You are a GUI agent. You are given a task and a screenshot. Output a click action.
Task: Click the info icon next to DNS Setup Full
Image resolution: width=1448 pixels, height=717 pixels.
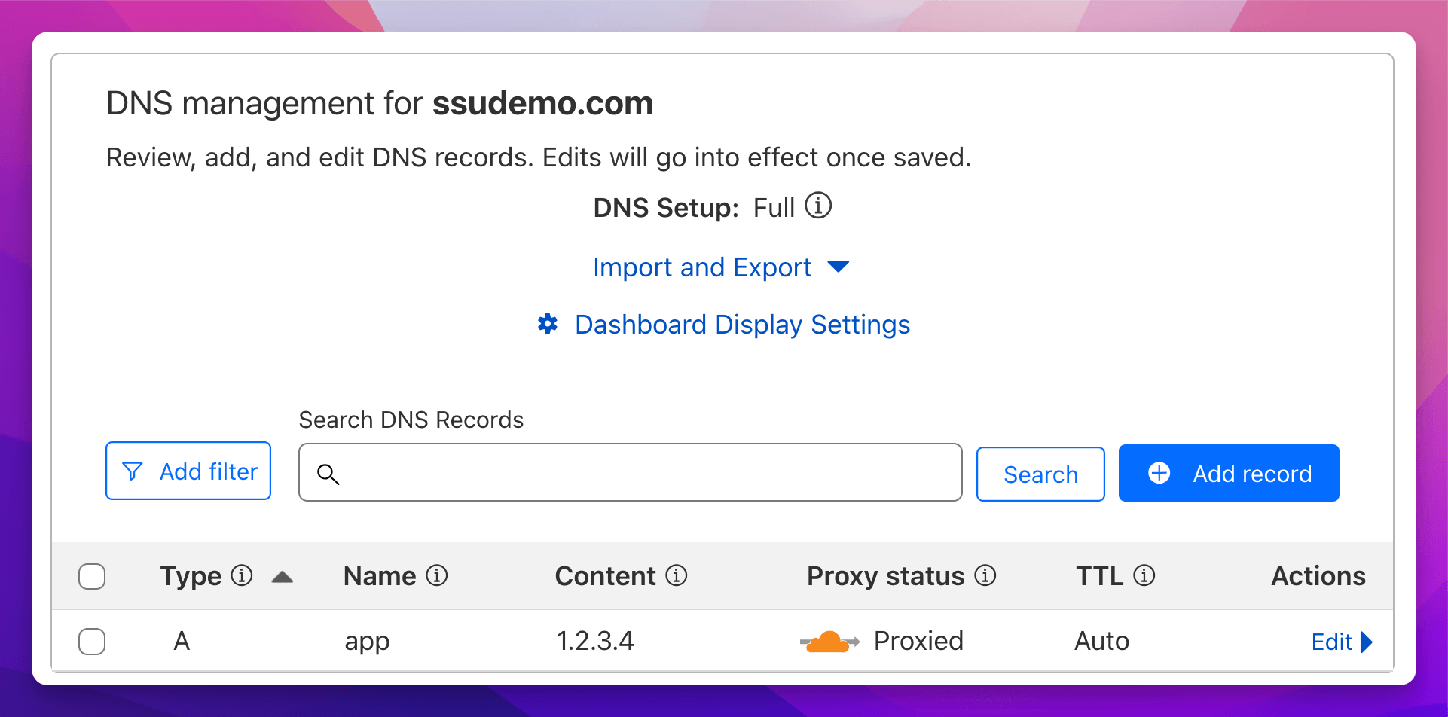[x=820, y=205]
